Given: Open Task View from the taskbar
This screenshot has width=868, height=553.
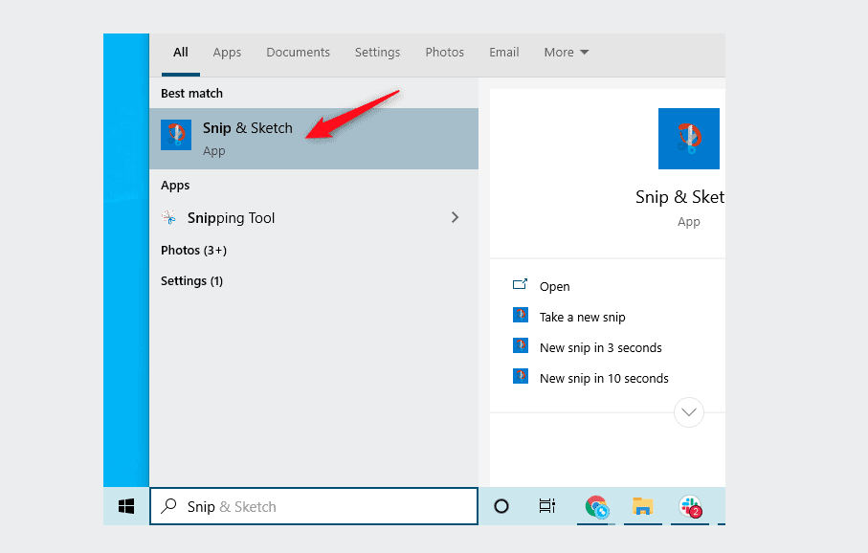Looking at the screenshot, I should click(546, 506).
